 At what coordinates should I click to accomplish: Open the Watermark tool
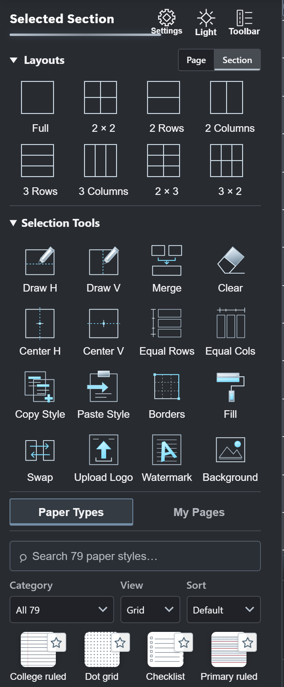[x=167, y=450]
